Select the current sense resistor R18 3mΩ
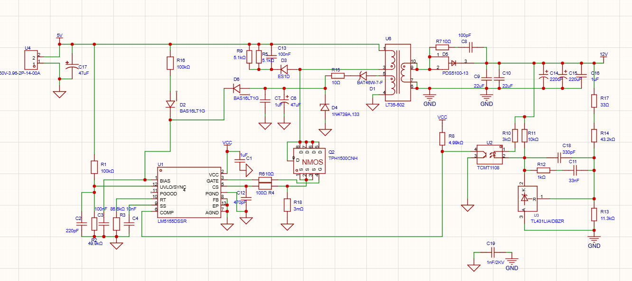Image resolution: width=632 pixels, height=281 pixels. tap(287, 204)
